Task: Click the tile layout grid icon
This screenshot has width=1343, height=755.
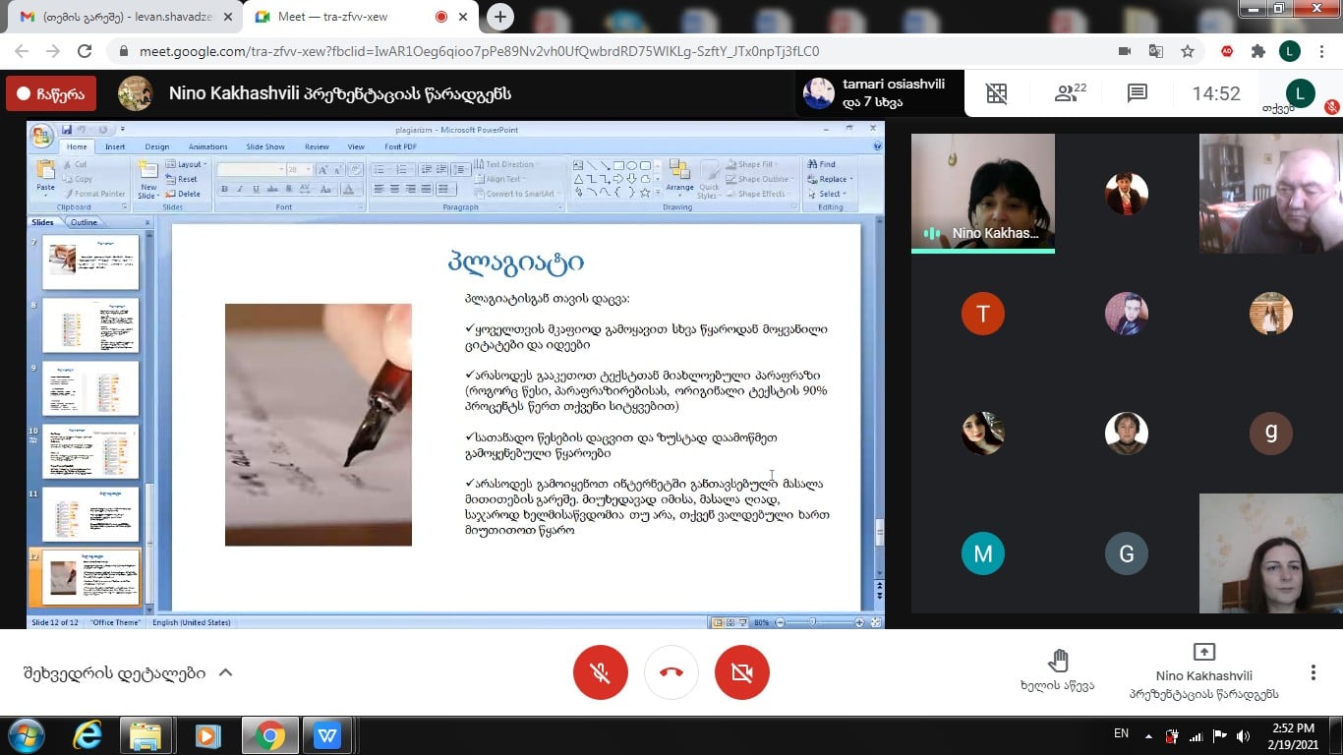Action: click(x=997, y=93)
